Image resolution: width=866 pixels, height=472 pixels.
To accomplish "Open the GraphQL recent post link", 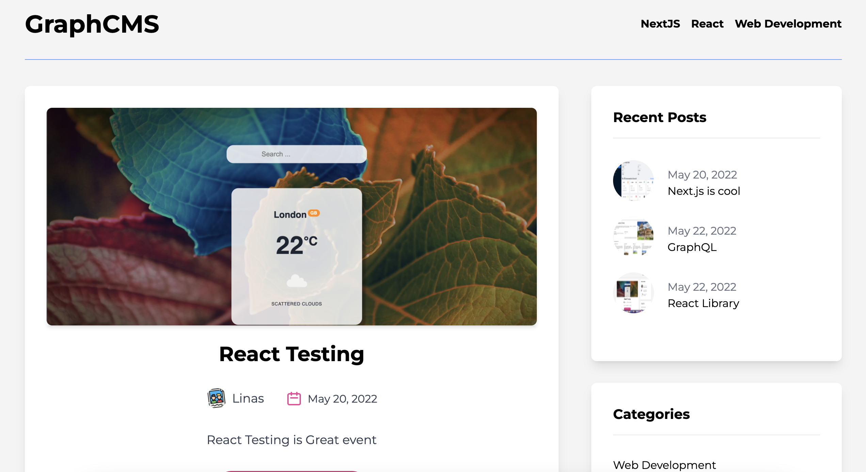I will 692,247.
